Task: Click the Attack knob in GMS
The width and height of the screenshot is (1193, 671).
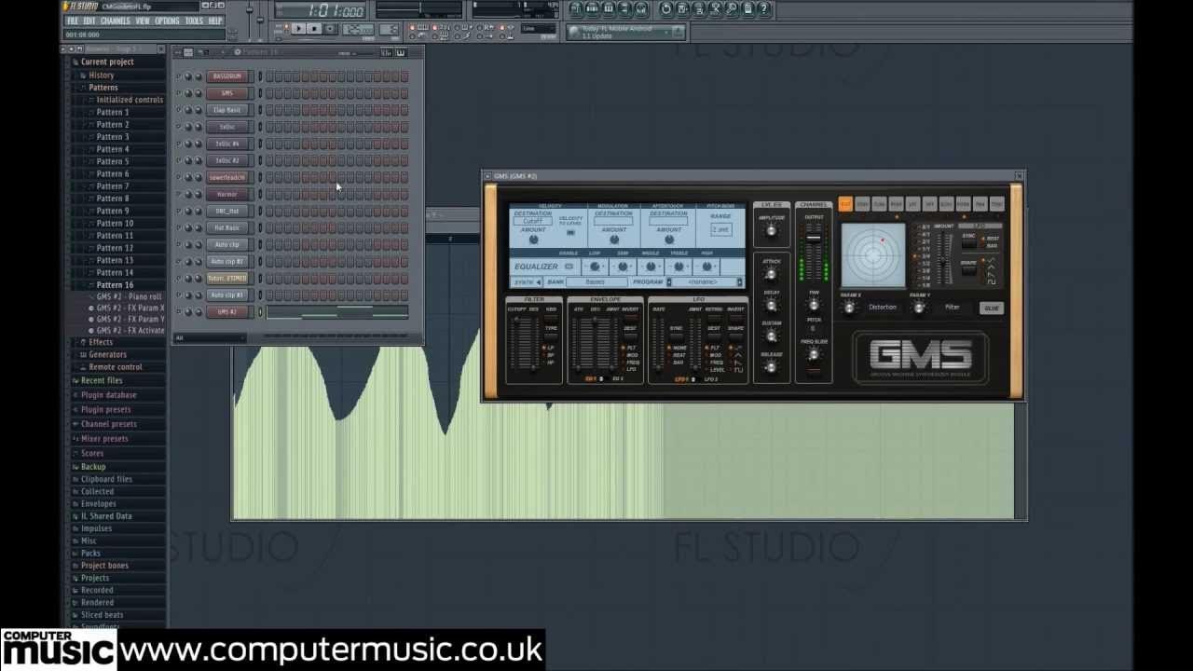Action: [771, 275]
